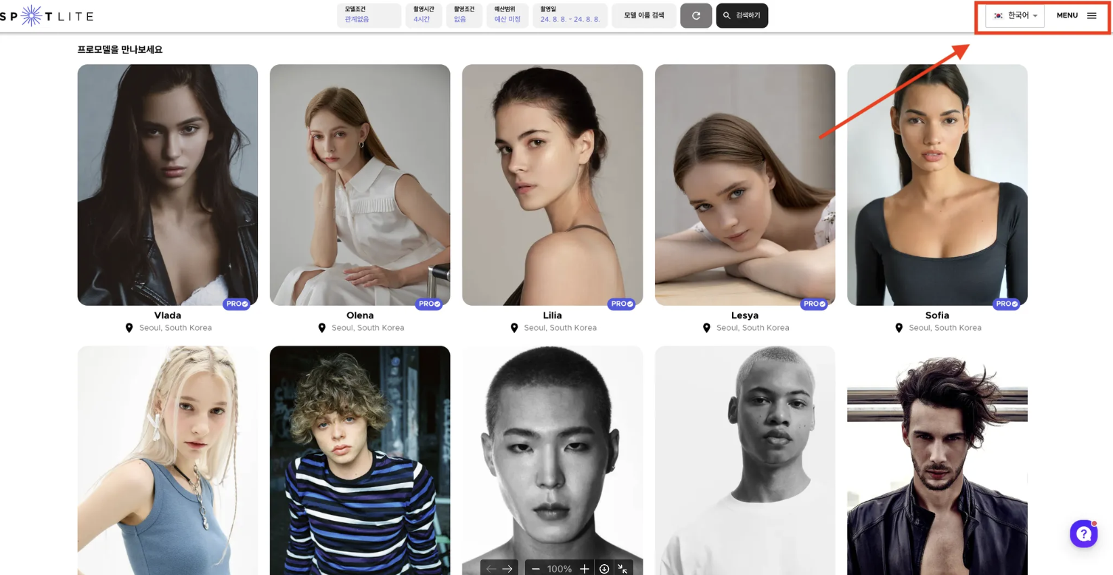Expand the 촬영시간 4시간 filter
Viewport: 1113px width, 575px height.
click(x=424, y=16)
